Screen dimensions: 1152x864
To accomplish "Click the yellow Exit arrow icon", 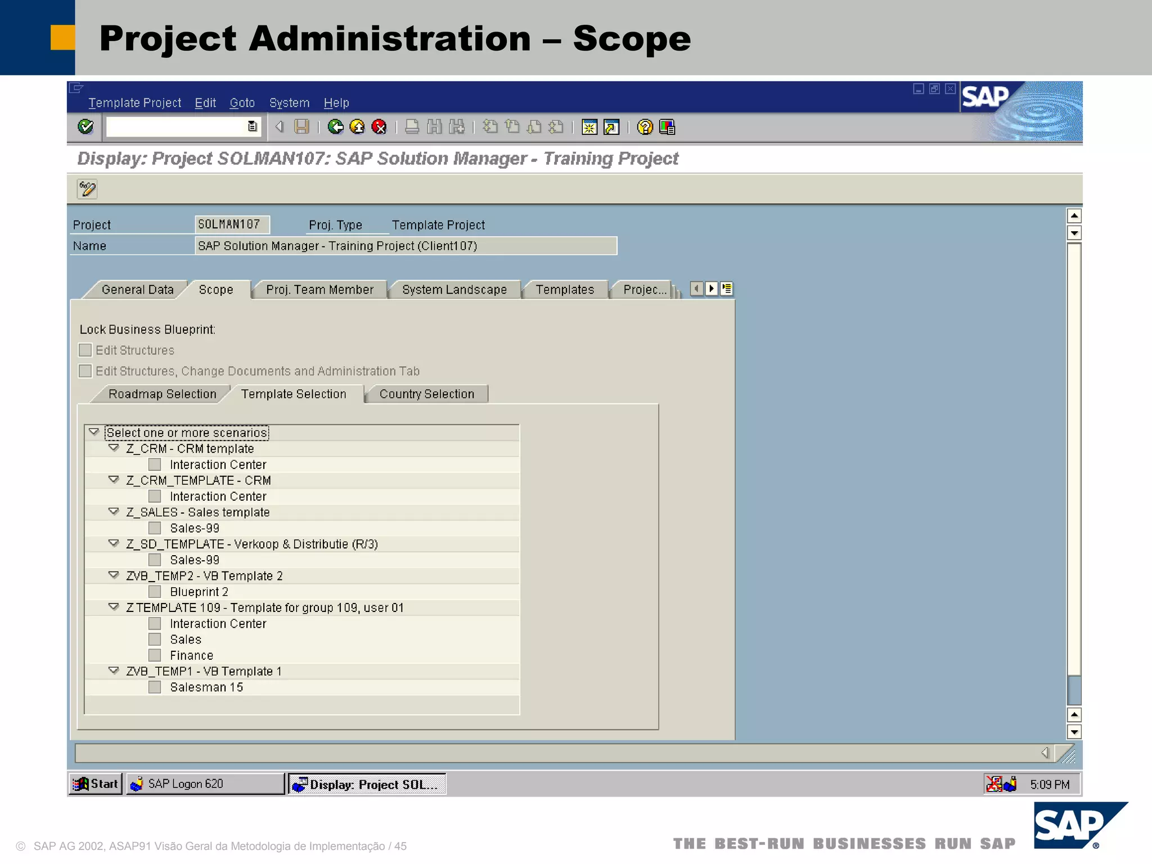I will tap(357, 127).
